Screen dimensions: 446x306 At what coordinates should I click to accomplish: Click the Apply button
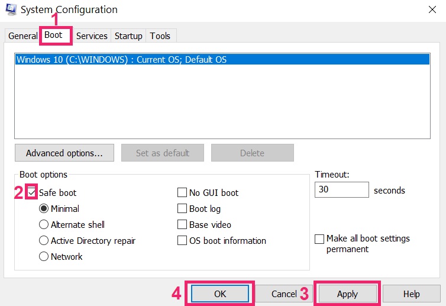point(347,294)
